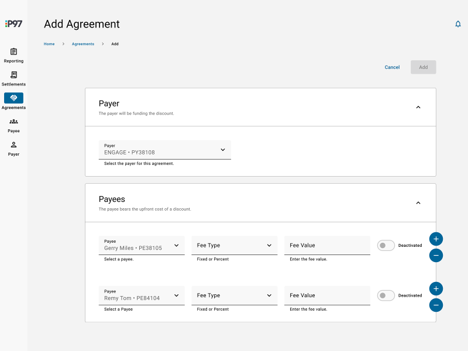Image resolution: width=468 pixels, height=351 pixels.
Task: Open the Reporting section from the sidebar
Action: coord(13,54)
